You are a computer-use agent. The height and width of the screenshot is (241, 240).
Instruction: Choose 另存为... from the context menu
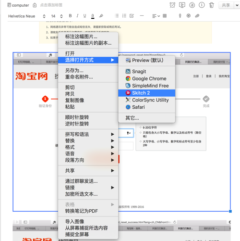[88, 71]
